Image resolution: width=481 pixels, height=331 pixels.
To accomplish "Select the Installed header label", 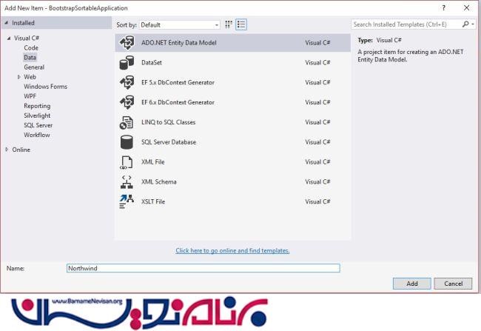I will tap(24, 23).
